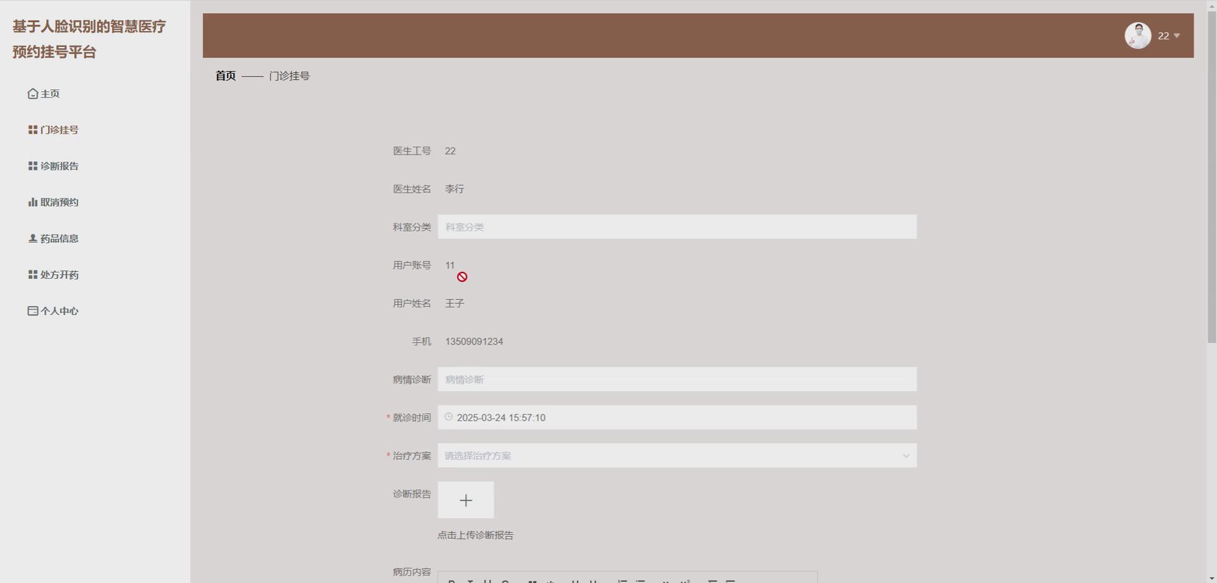Click the 首页 breadcrumb link

224,75
